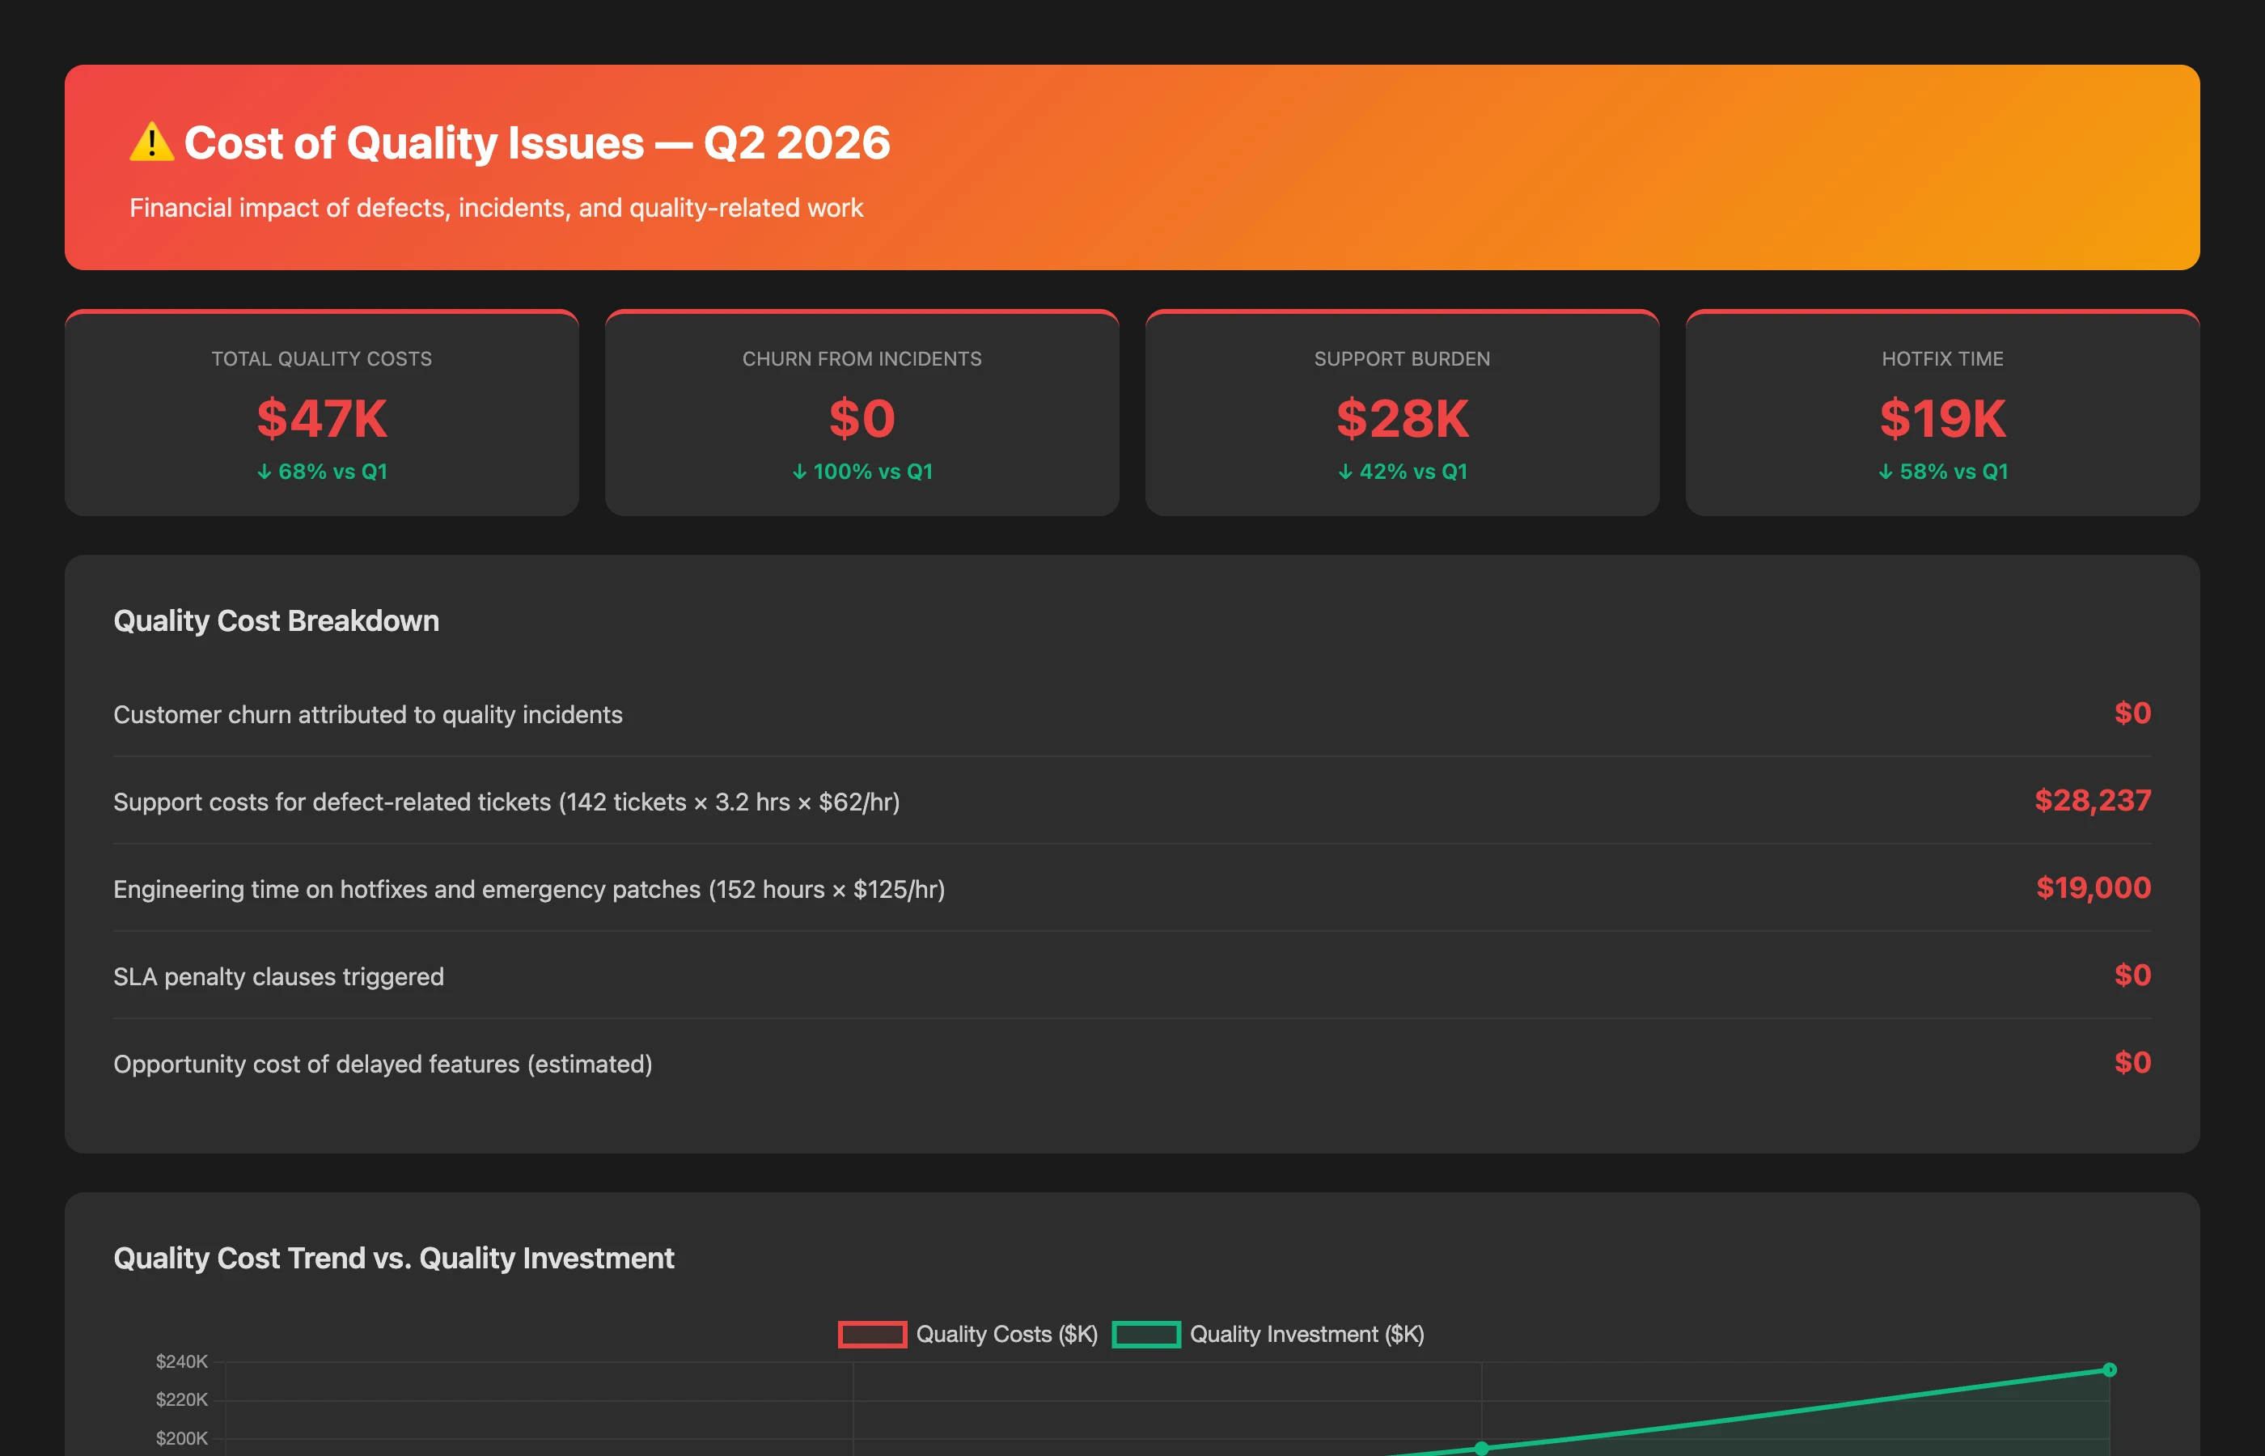The image size is (2265, 1456).
Task: Click the $28,237 amount
Action: (2093, 801)
